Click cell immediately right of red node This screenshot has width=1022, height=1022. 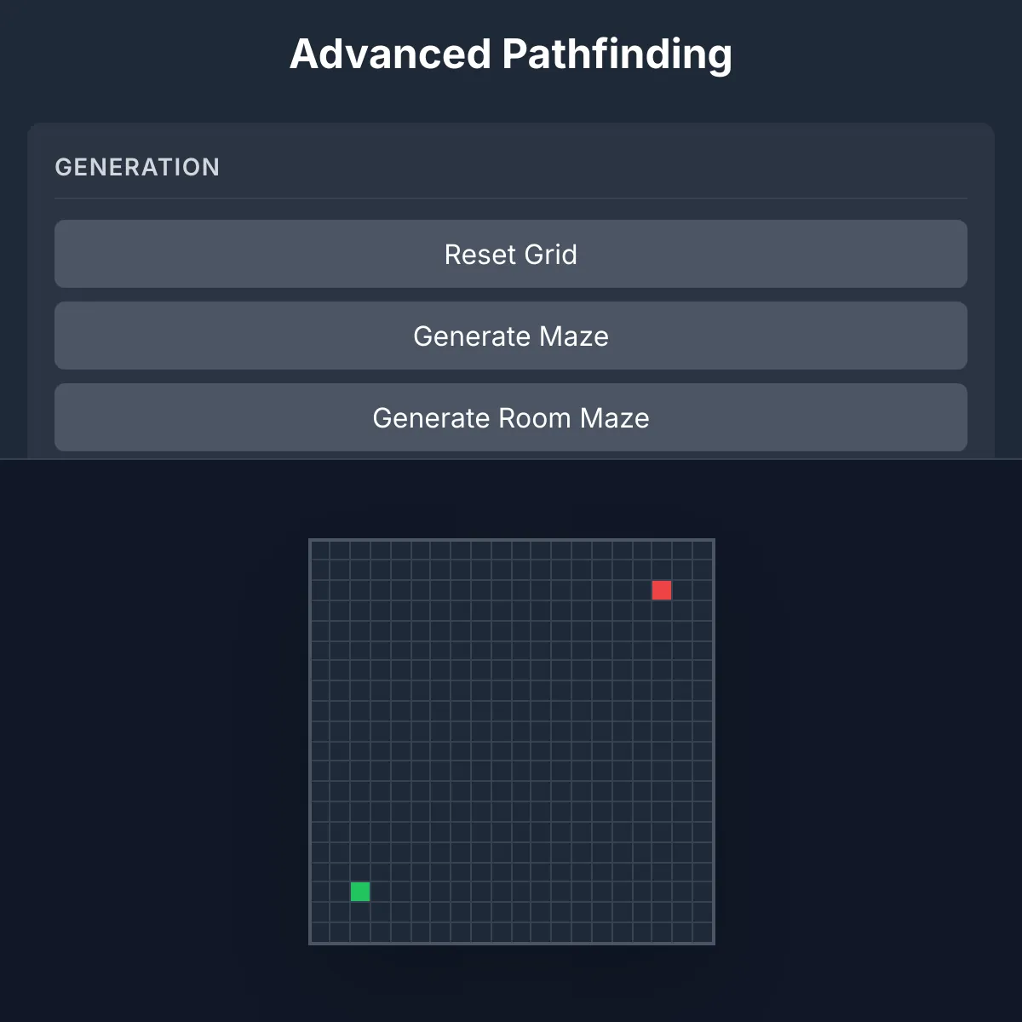[x=682, y=590]
